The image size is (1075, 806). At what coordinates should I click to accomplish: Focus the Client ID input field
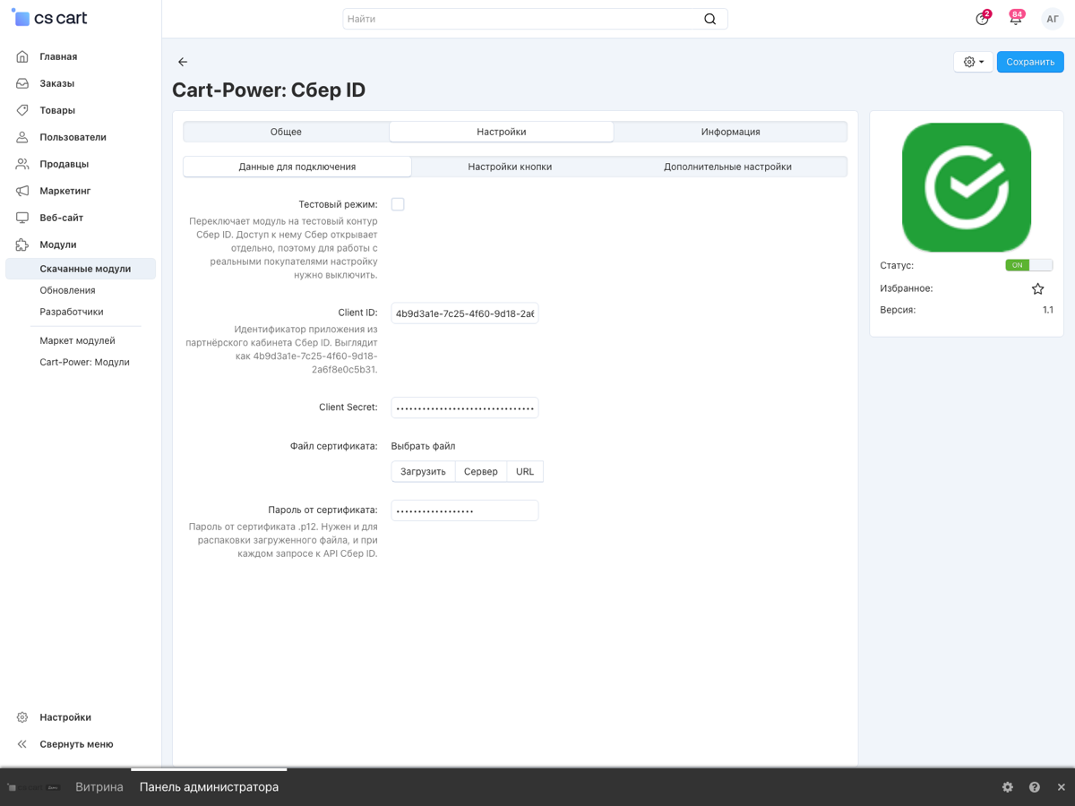(465, 313)
